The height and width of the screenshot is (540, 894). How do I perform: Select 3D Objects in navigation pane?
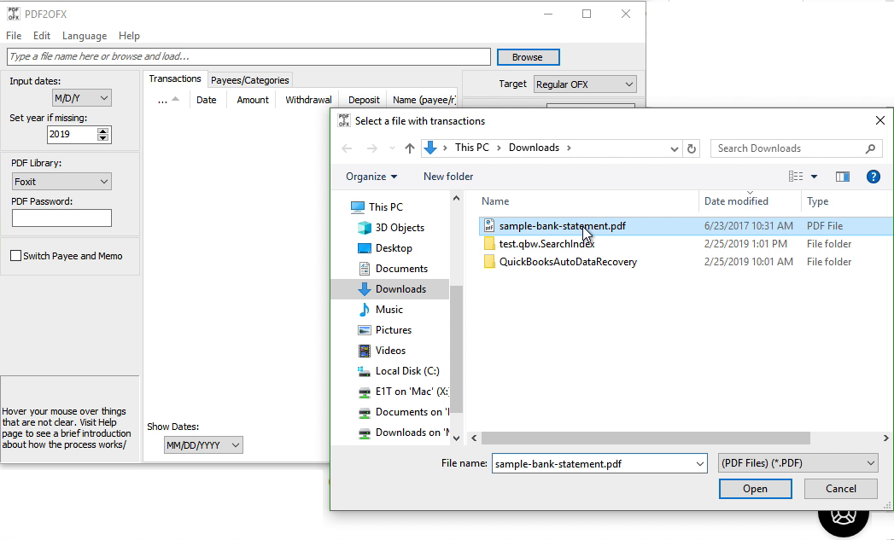point(399,227)
